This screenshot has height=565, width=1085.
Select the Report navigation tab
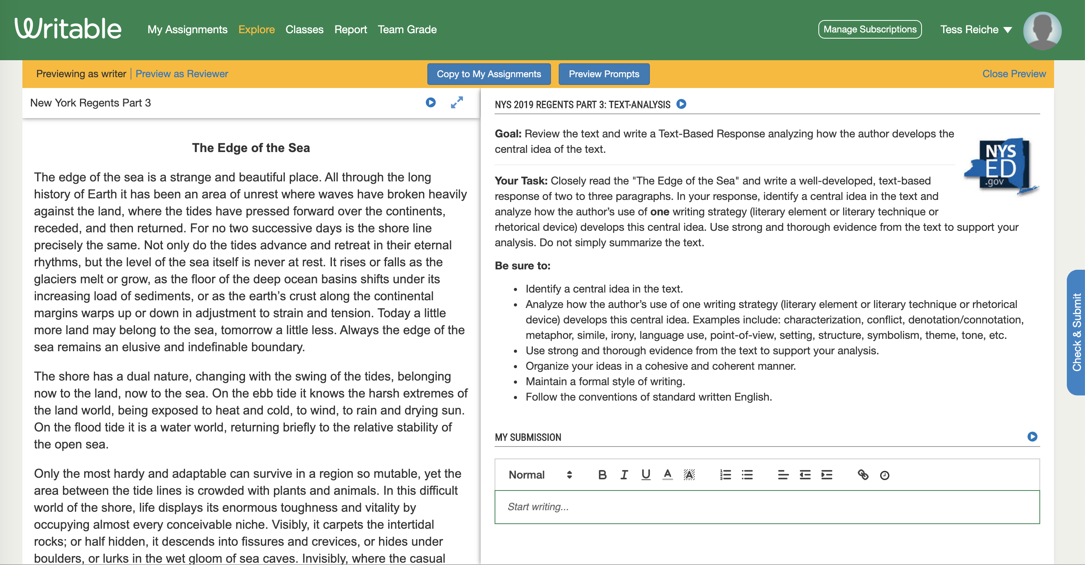[x=352, y=29]
